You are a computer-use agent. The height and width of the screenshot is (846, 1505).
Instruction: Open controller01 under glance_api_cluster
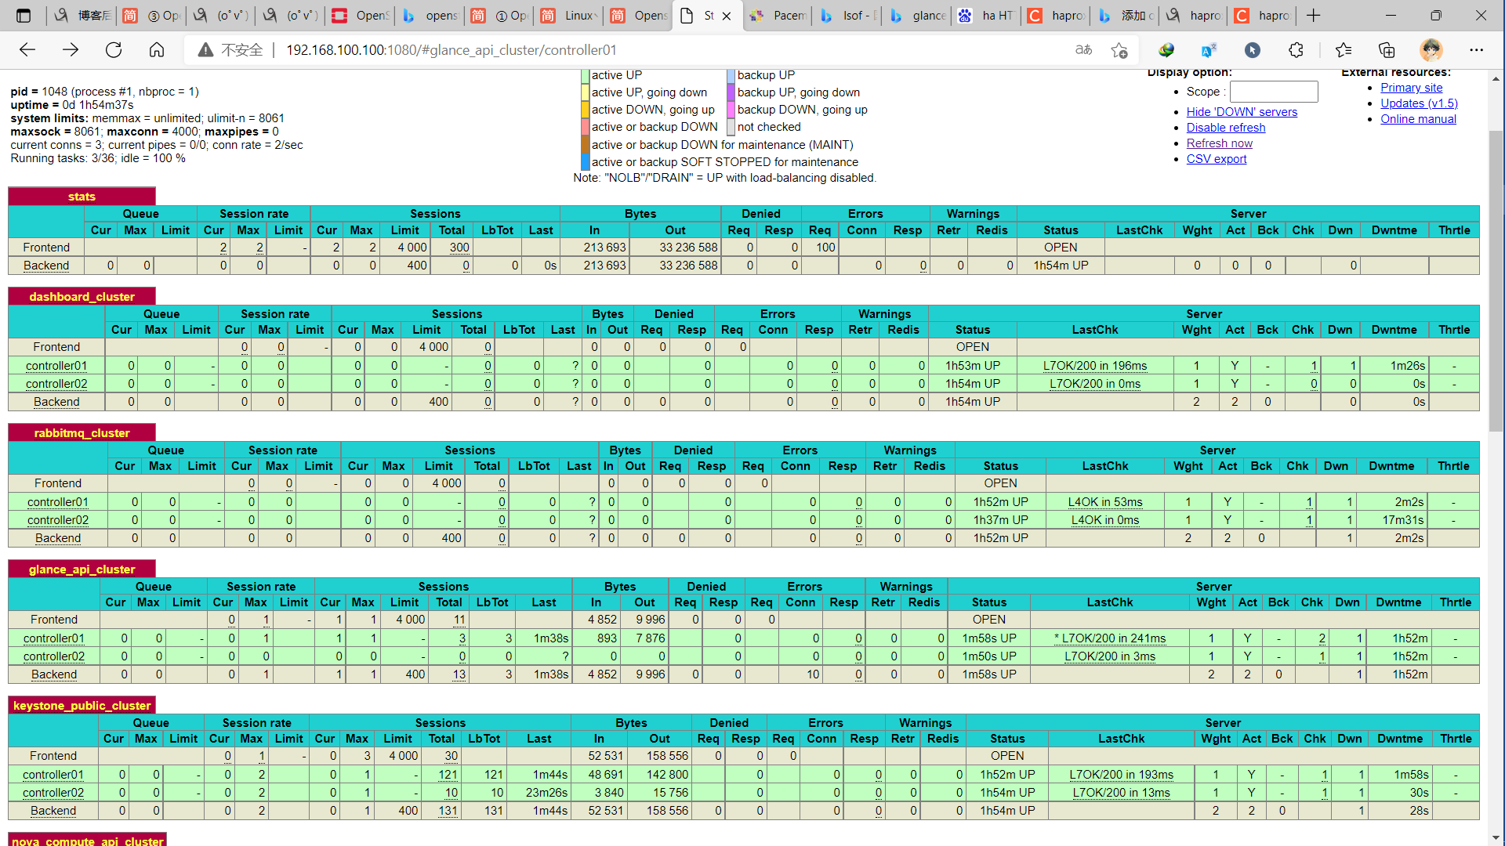pos(53,638)
